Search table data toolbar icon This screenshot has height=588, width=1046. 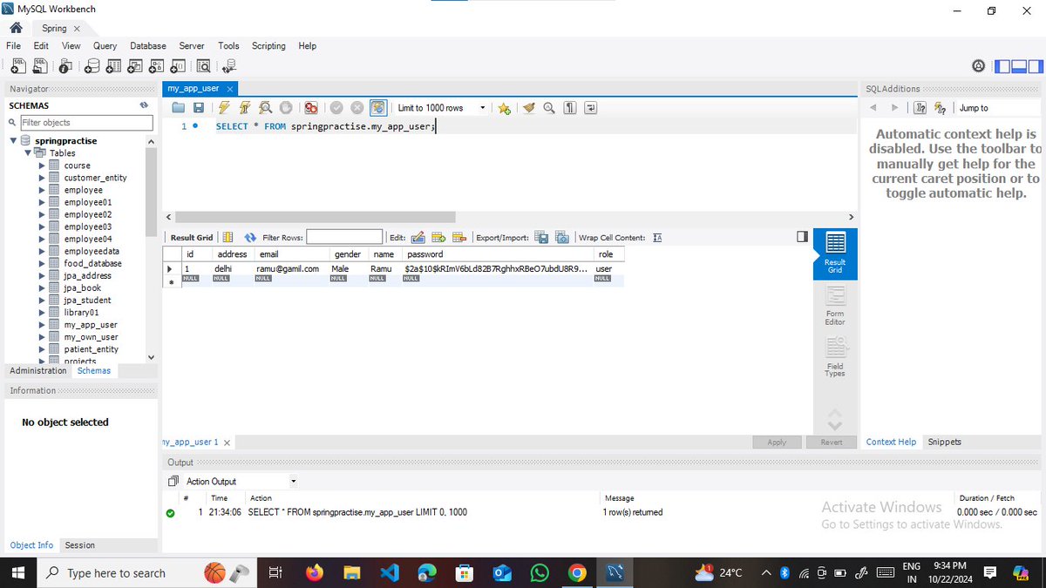204,65
